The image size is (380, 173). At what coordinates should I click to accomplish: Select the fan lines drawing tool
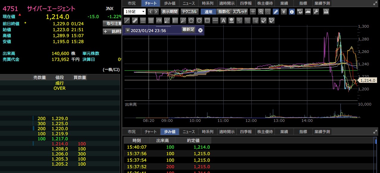click(x=167, y=21)
